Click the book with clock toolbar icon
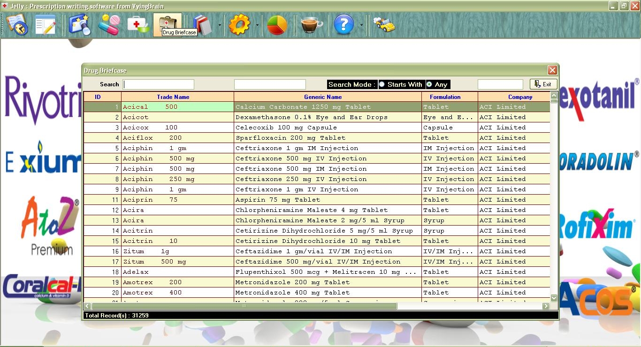Screen dimensions: 641x347 (17, 24)
